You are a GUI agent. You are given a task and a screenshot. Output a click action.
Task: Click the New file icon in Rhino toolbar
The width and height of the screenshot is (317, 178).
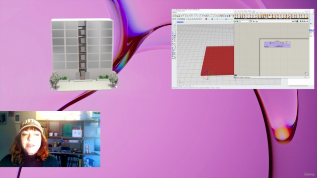[173, 16]
